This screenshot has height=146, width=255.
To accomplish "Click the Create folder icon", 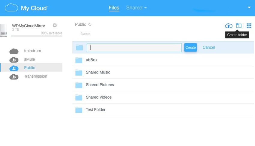I will (239, 25).
